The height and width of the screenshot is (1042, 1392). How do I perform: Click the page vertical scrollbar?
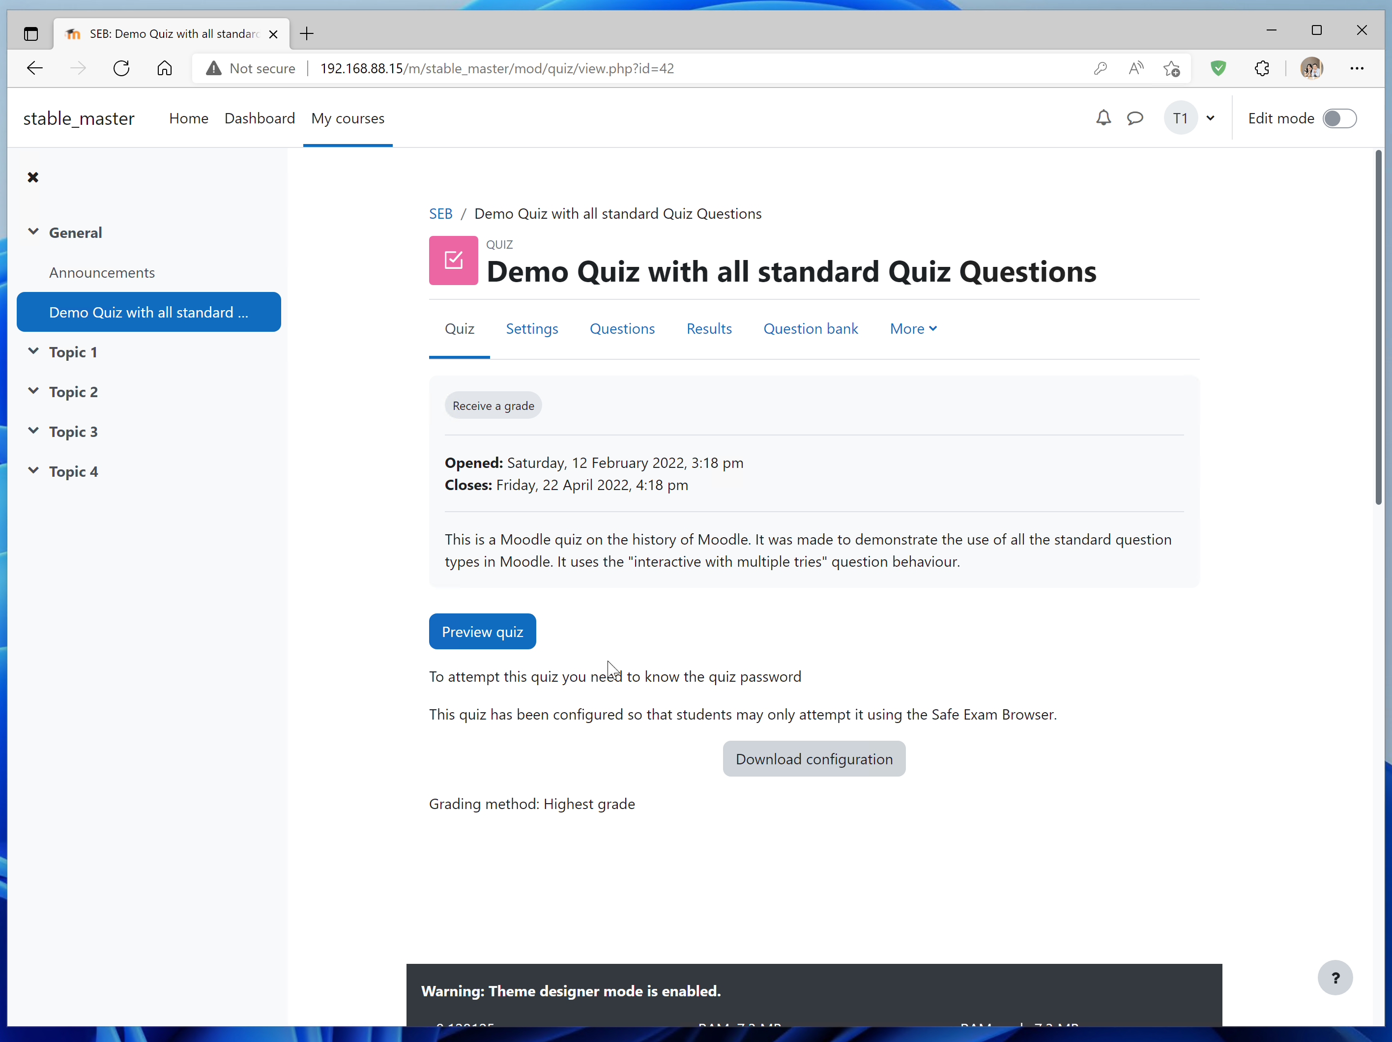click(x=1378, y=327)
